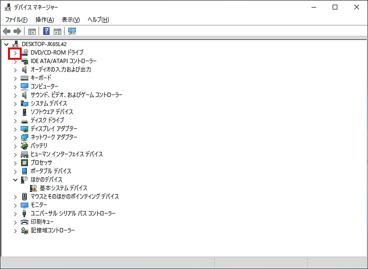Click the action pane toolbar icon
Screen dimensions: 368x269
[57, 32]
